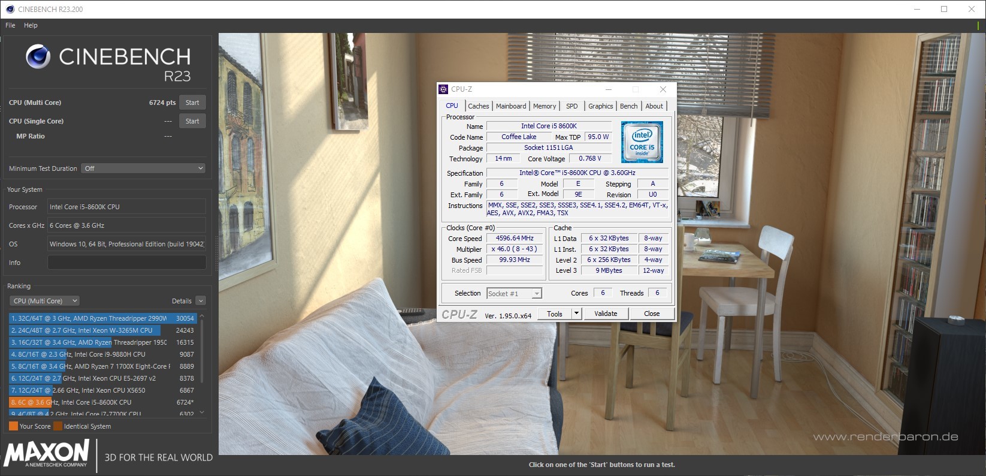
Task: Switch to the Mainboard tab in CPU-Z
Action: pyautogui.click(x=511, y=106)
